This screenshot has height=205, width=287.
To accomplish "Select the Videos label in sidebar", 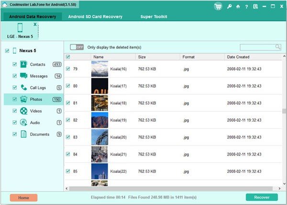I will click(36, 111).
